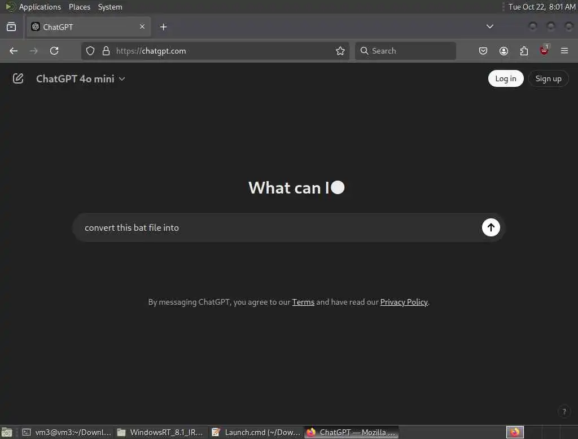578x439 pixels.
Task: Open the Firefox extensions puzzle icon
Action: coord(524,51)
